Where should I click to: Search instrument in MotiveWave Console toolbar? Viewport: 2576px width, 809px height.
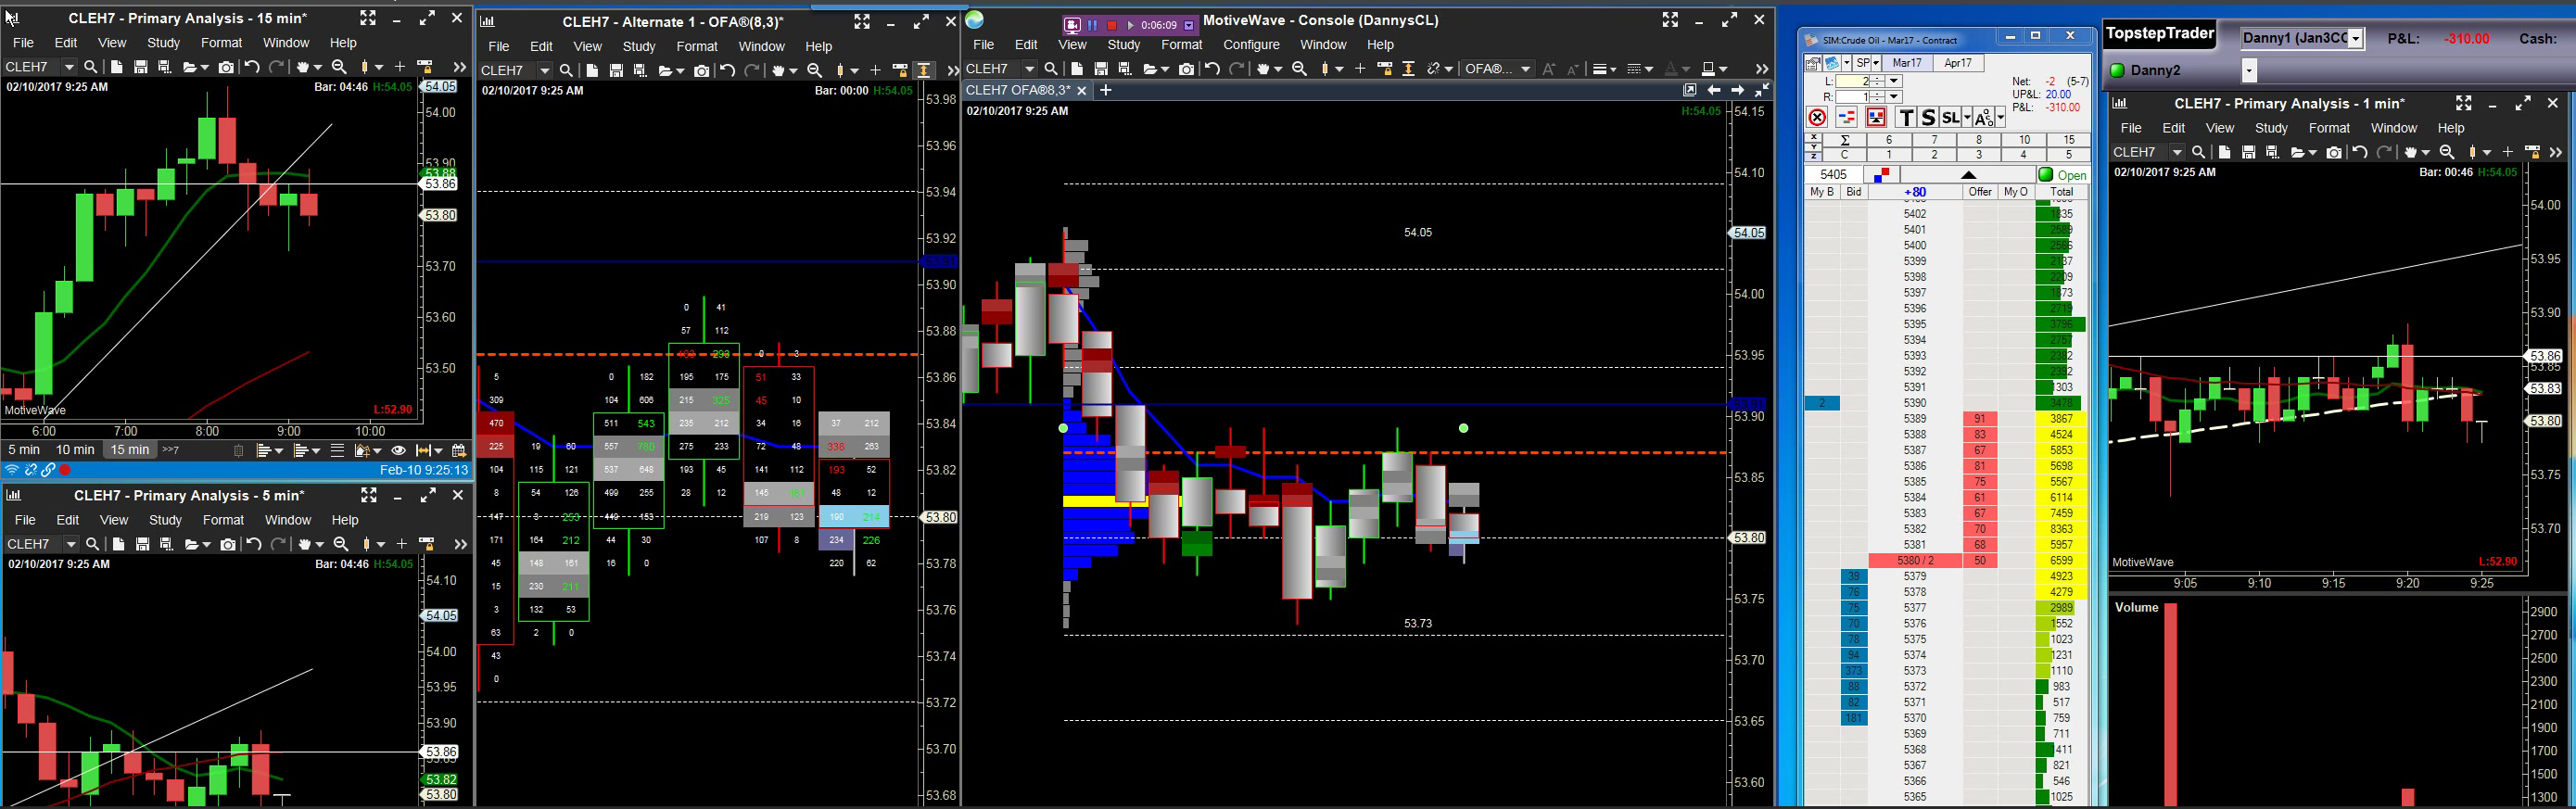(x=1051, y=69)
